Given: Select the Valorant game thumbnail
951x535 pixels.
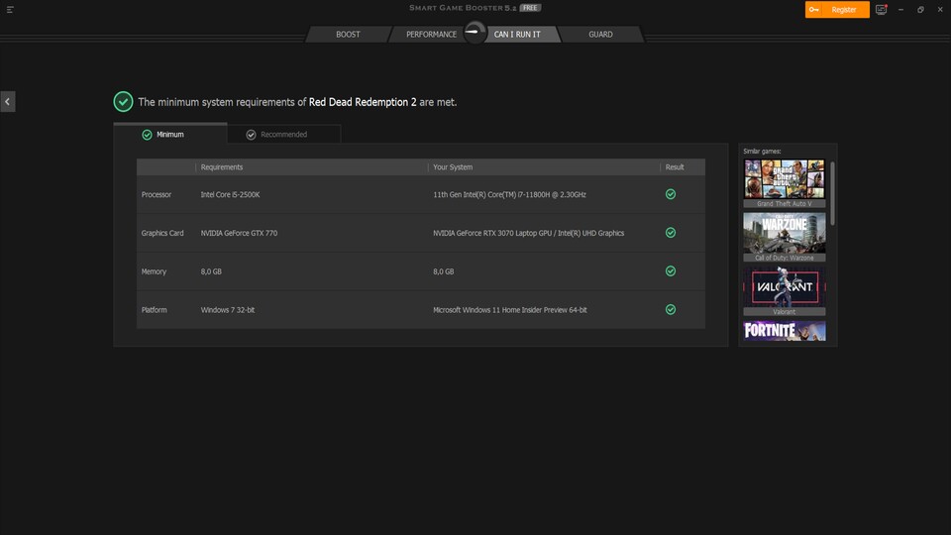Looking at the screenshot, I should [784, 287].
